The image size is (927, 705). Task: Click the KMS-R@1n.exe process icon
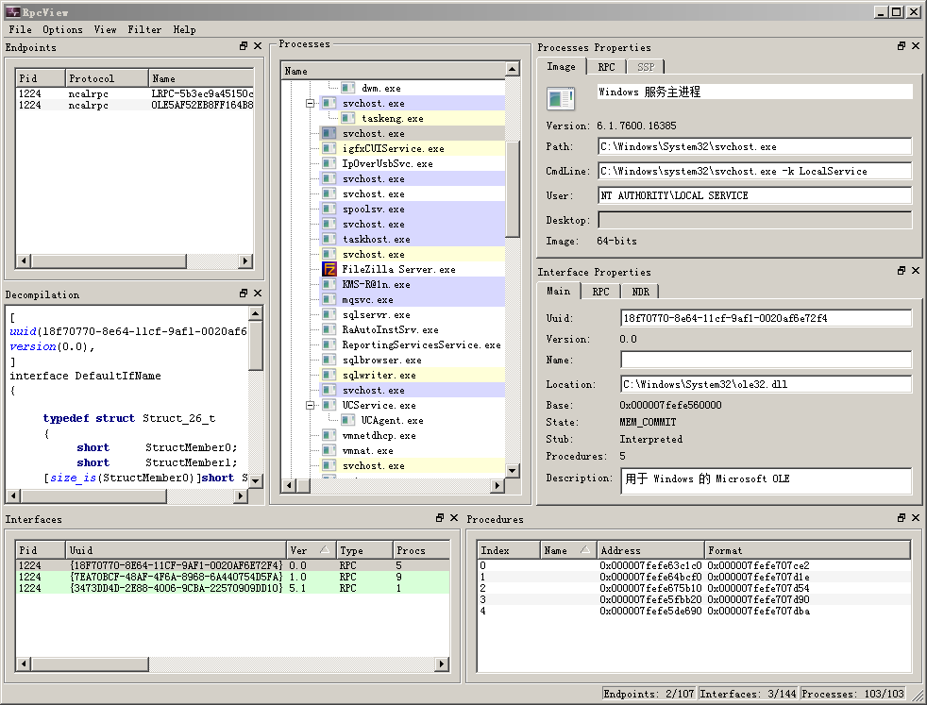[329, 284]
